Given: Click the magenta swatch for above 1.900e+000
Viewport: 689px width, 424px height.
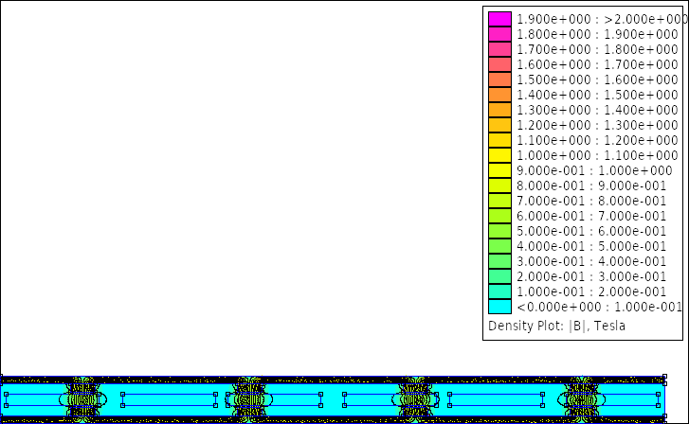Looking at the screenshot, I should click(x=499, y=19).
